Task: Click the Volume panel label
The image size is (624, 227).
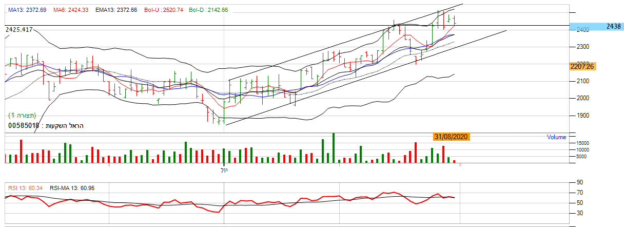Action: point(556,137)
